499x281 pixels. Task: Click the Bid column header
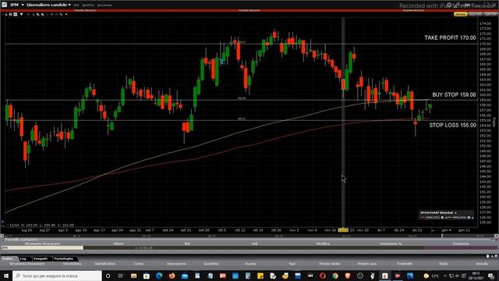coord(187,244)
